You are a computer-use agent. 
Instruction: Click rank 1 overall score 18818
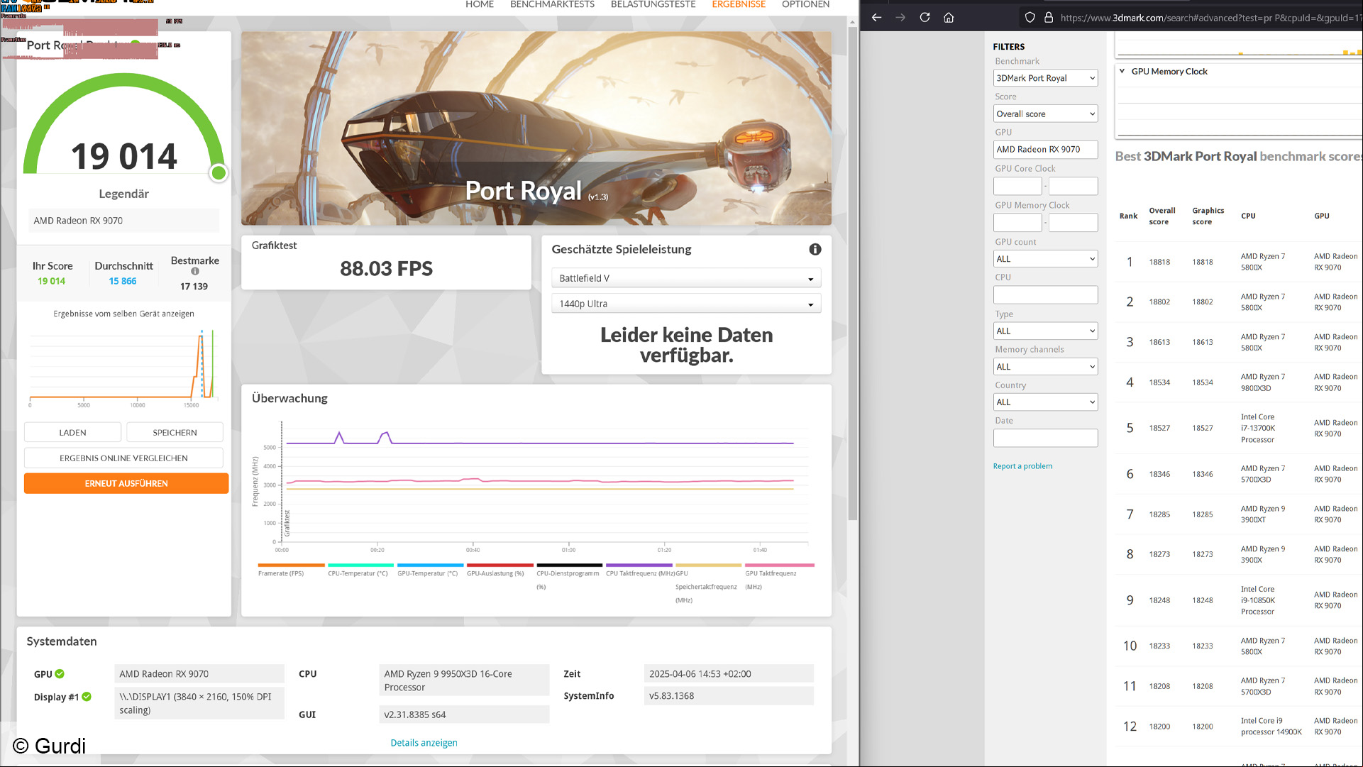[1159, 262]
